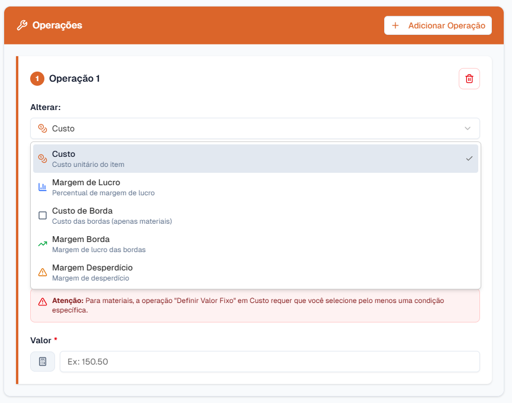Click the green trending arrow for Margem Borda
This screenshot has width=512, height=403.
click(x=43, y=244)
